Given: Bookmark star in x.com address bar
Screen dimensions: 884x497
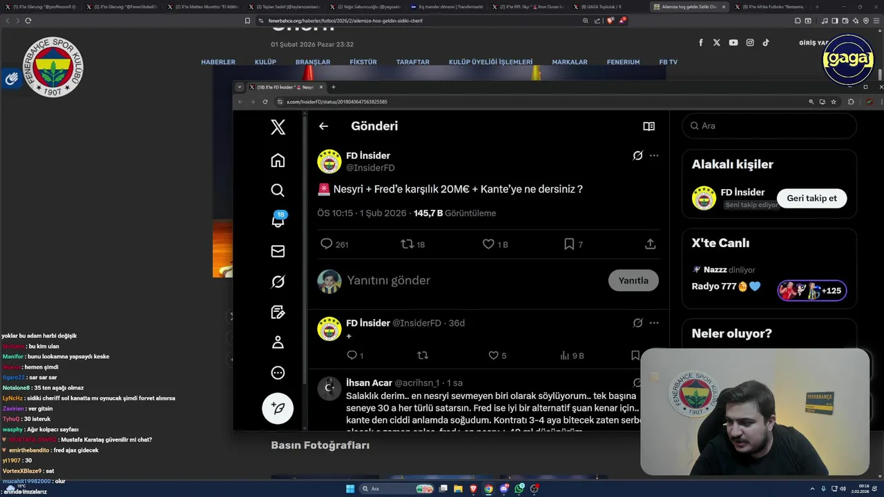Looking at the screenshot, I should (834, 101).
